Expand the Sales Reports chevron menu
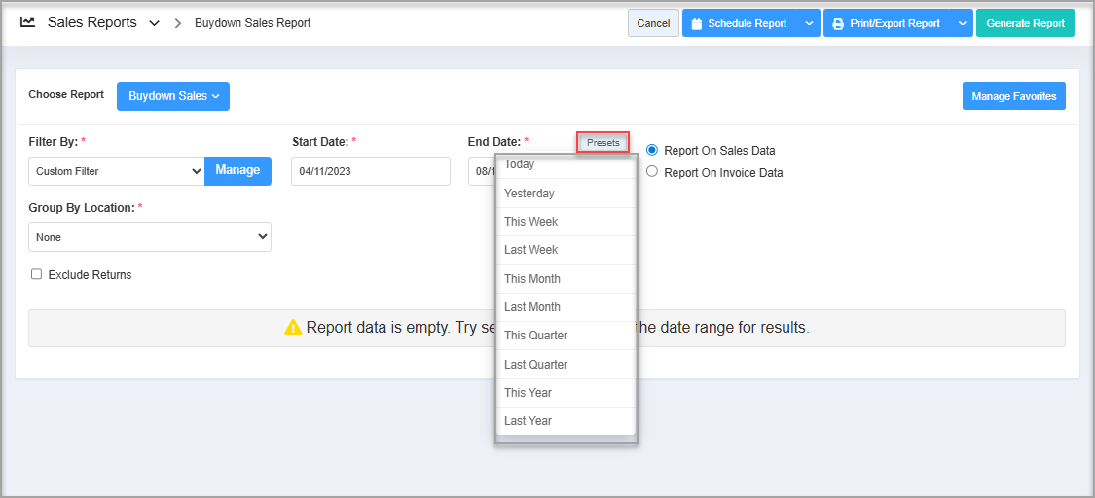The image size is (1095, 498). click(x=154, y=23)
